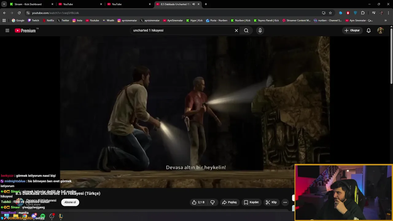Screen dimensions: 393x221
Task: Open the Streamer Content M... bookmark
Action: [296, 21]
